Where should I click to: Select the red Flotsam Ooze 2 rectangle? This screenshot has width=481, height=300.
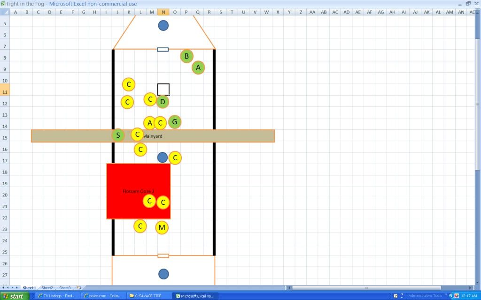(x=139, y=191)
